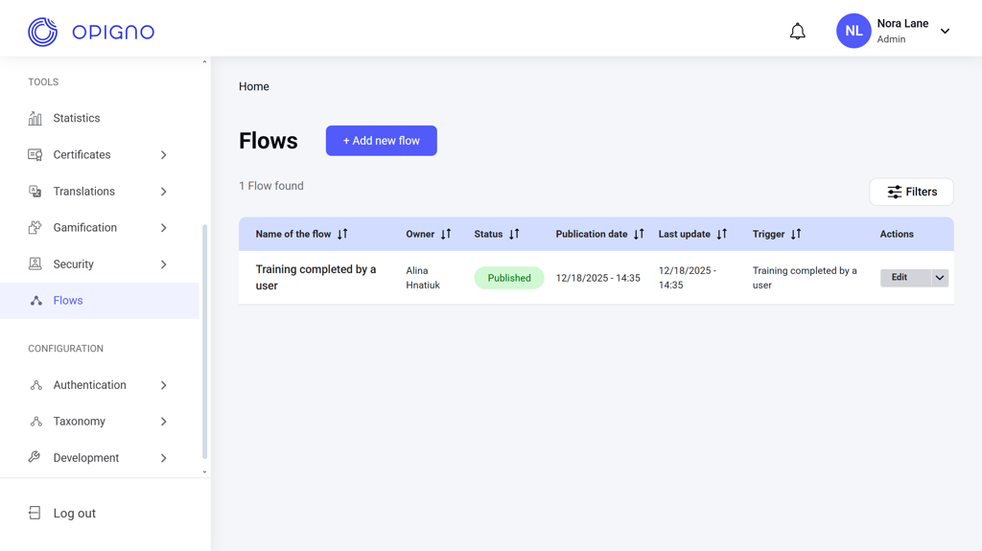Click the sidebar scroll up arrow
The image size is (982, 551).
204,61
